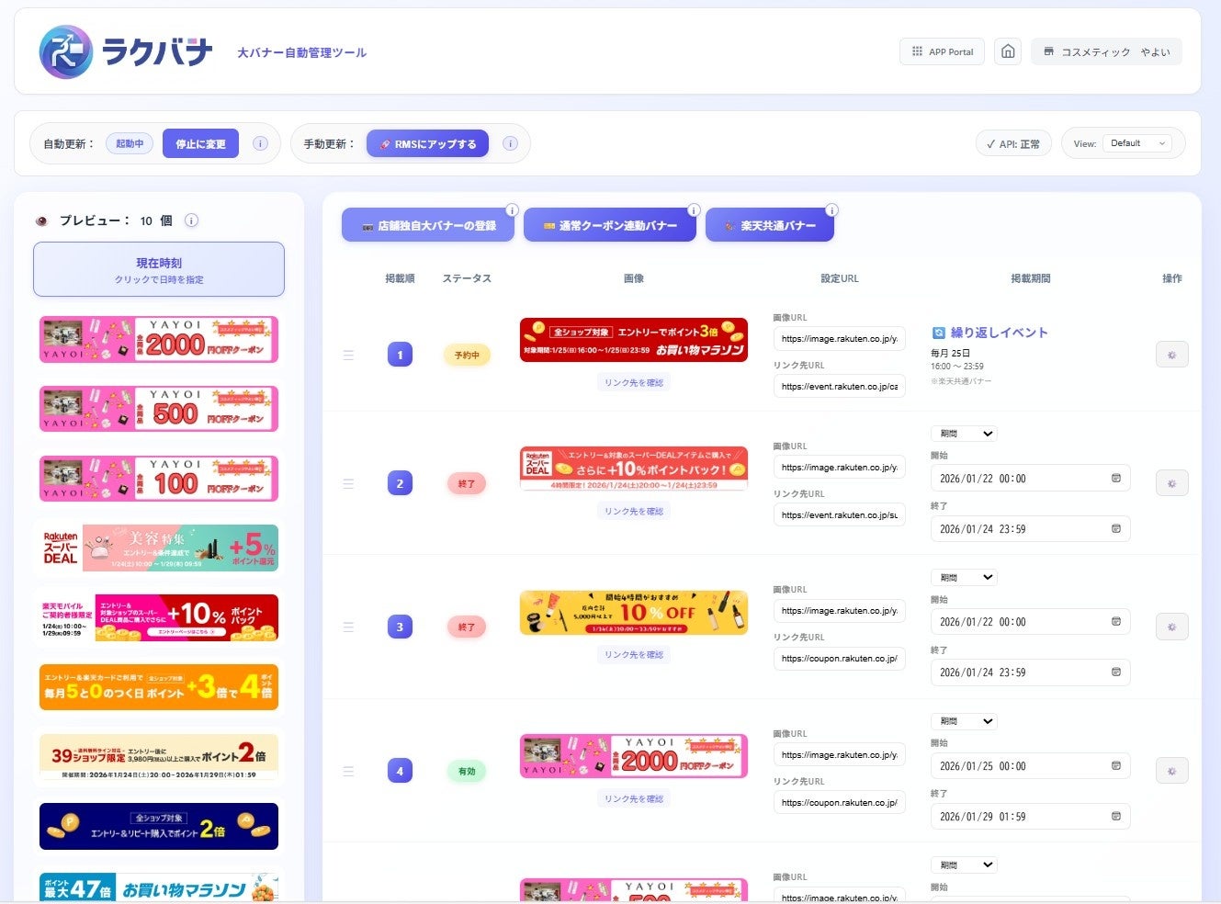This screenshot has height=904, width=1221.
Task: Click the 起動中 status badge
Action: tap(130, 143)
